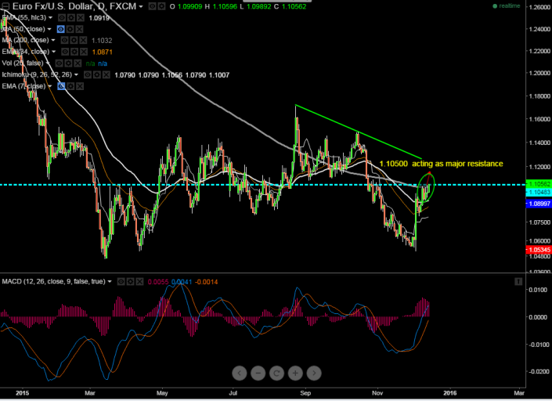Toggle visibility of Euro Fx/U.S. Dollar main series
Screen dimensions: 552x401
[x=152, y=6]
